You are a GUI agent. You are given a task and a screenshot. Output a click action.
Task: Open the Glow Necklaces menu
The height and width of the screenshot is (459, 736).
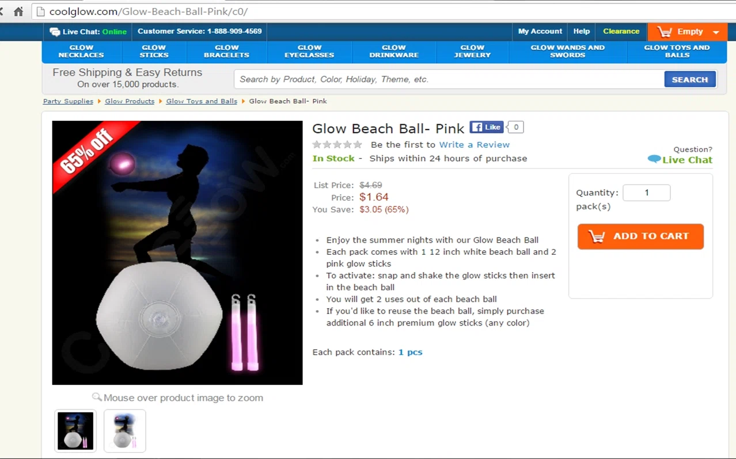point(81,52)
